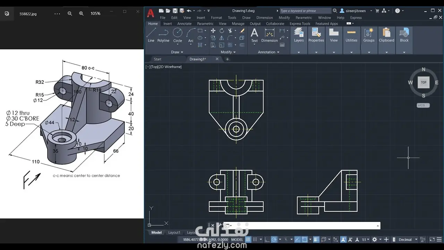Activate the Stretch tool

click(213, 45)
